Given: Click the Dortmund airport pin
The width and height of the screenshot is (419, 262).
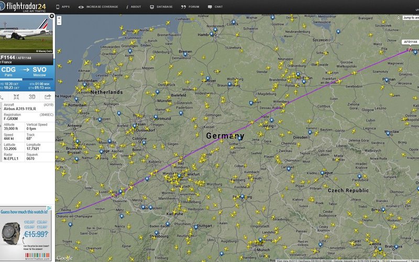Looking at the screenshot, I should (156, 117).
